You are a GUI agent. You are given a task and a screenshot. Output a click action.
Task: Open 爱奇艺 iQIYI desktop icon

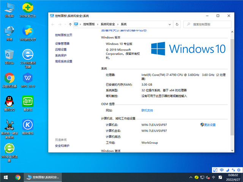28,104
